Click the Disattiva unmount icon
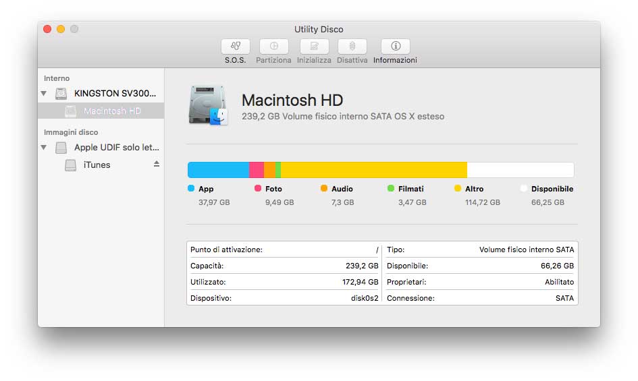 click(352, 47)
